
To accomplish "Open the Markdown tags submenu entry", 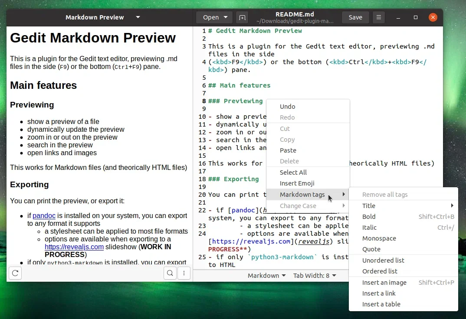I will pos(308,195).
